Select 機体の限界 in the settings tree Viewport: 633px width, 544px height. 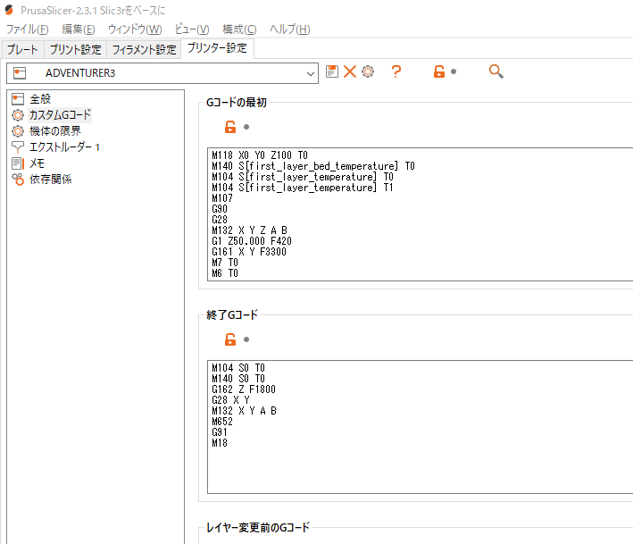pos(55,131)
